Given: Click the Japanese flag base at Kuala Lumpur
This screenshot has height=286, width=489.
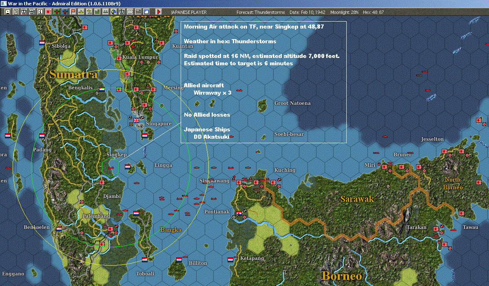Looking at the screenshot, I should coord(119,58).
